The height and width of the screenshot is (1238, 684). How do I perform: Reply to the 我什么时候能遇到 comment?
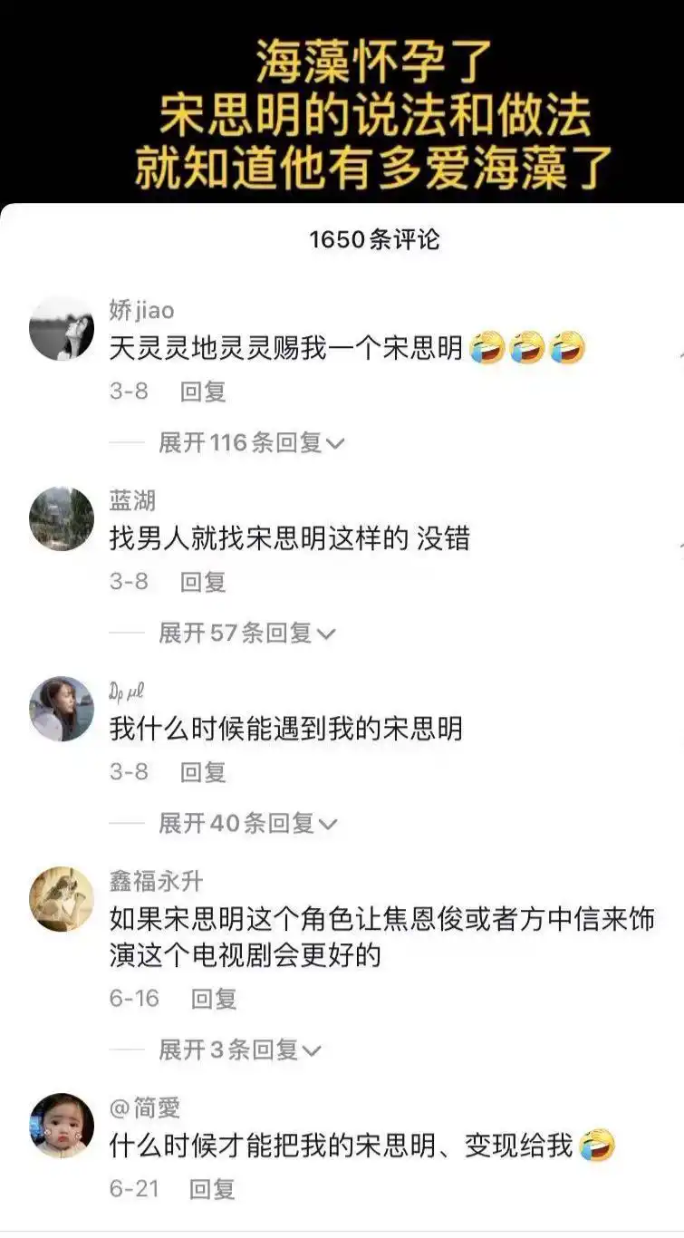203,773
